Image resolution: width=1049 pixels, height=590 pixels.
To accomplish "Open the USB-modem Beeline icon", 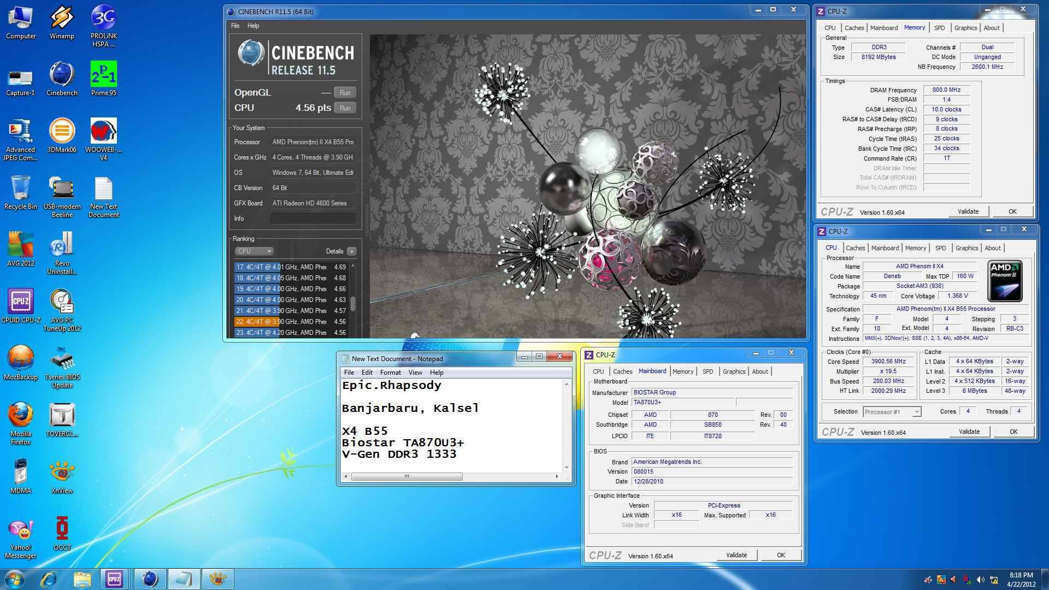I will point(62,197).
